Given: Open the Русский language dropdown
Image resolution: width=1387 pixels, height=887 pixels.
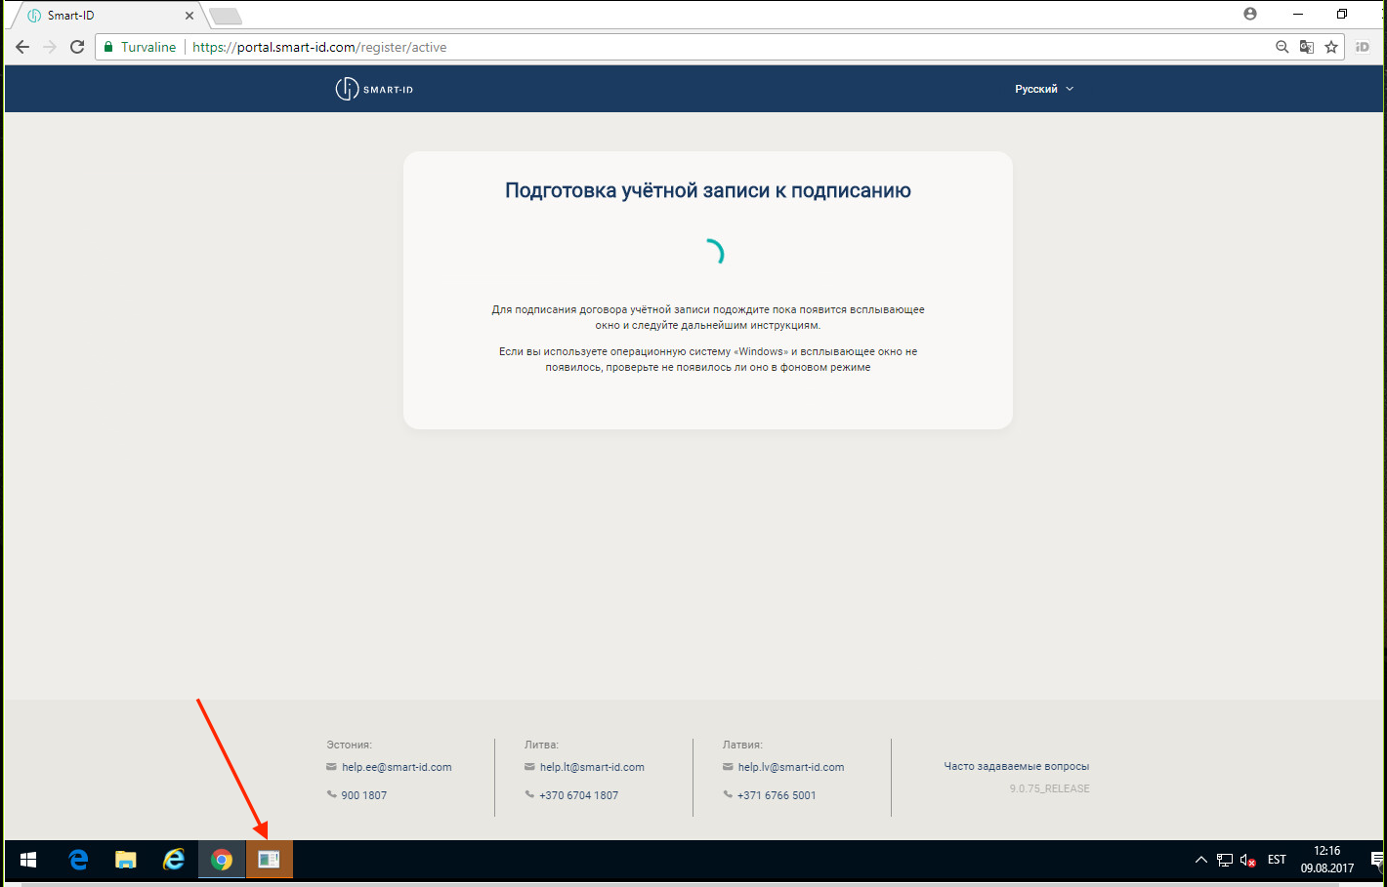Looking at the screenshot, I should point(1043,89).
